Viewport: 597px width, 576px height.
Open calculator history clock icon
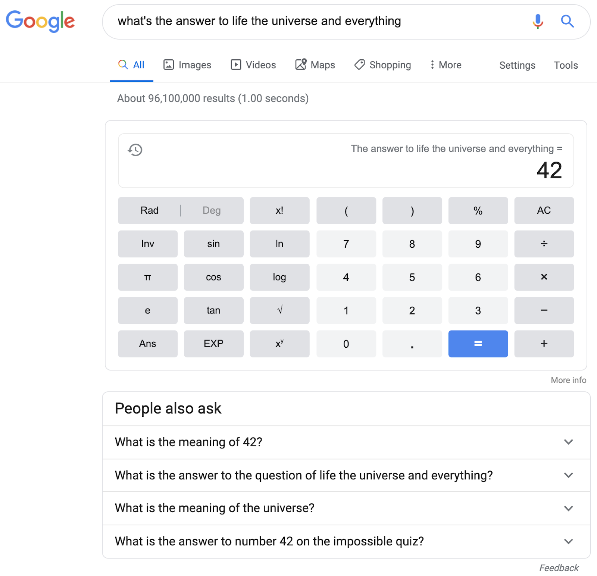[135, 150]
